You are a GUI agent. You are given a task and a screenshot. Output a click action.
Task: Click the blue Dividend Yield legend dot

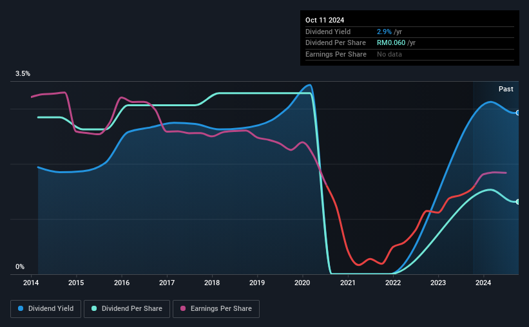(21, 308)
